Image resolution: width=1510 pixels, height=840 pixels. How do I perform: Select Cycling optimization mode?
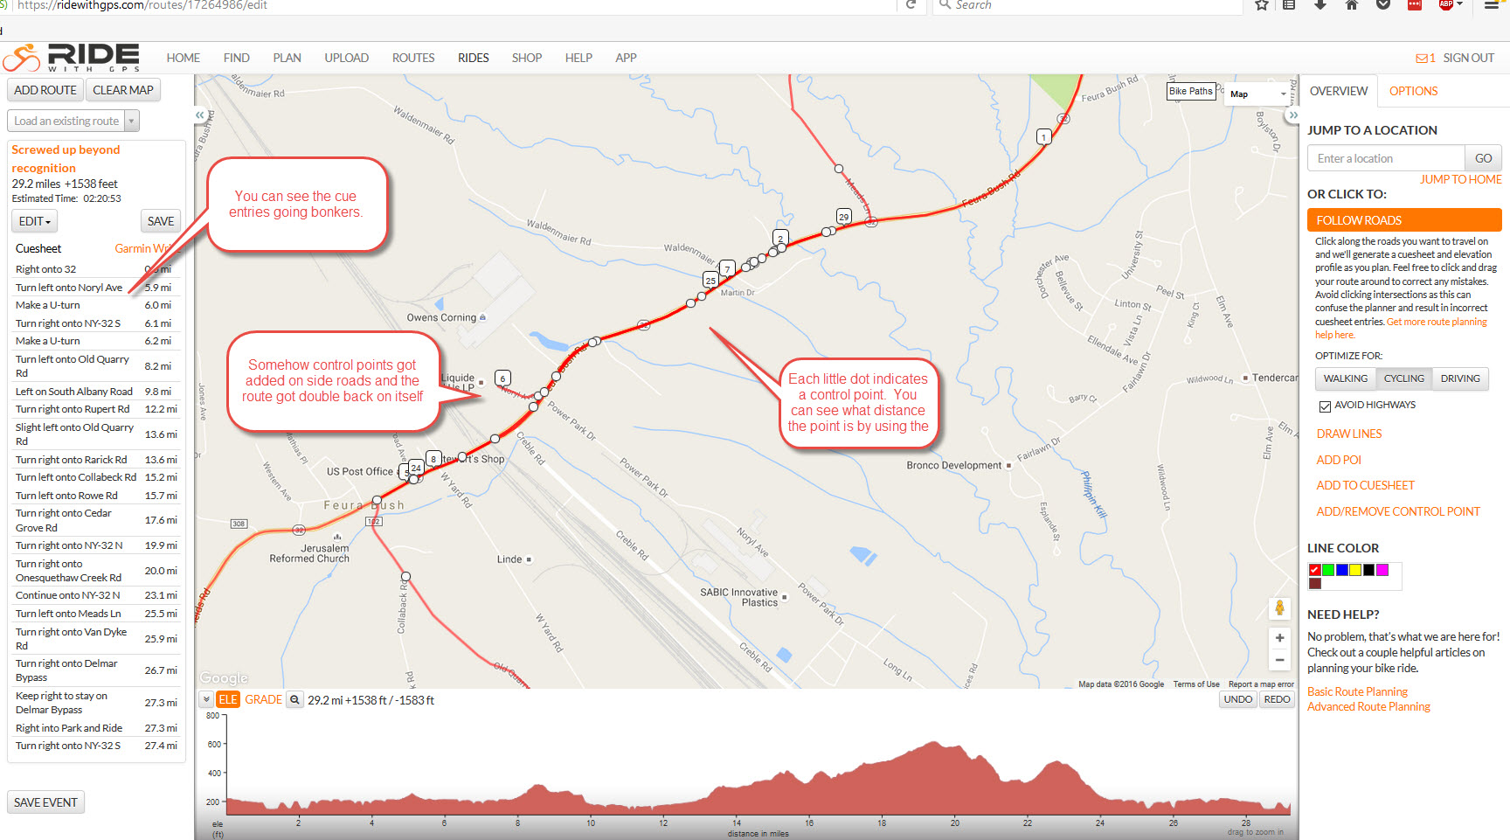pos(1403,378)
